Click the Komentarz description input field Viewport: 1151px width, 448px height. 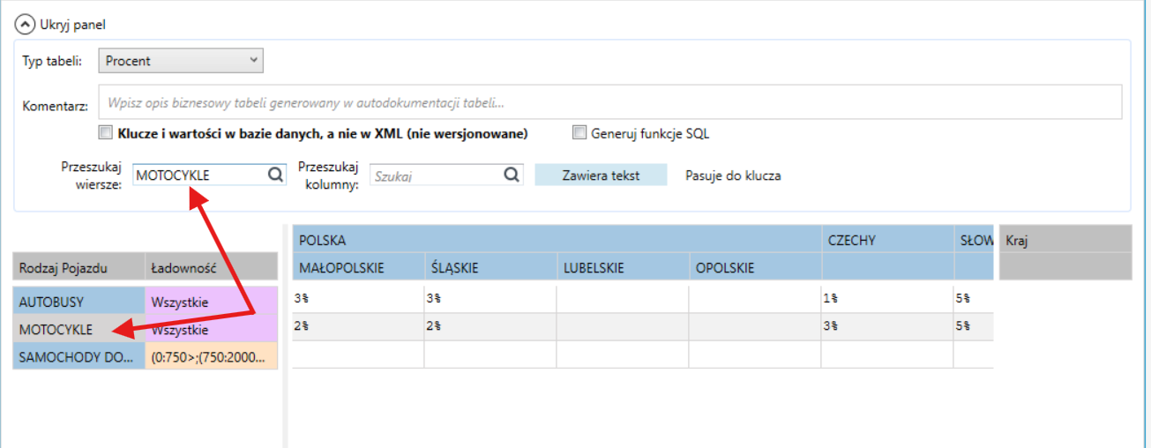point(609,102)
